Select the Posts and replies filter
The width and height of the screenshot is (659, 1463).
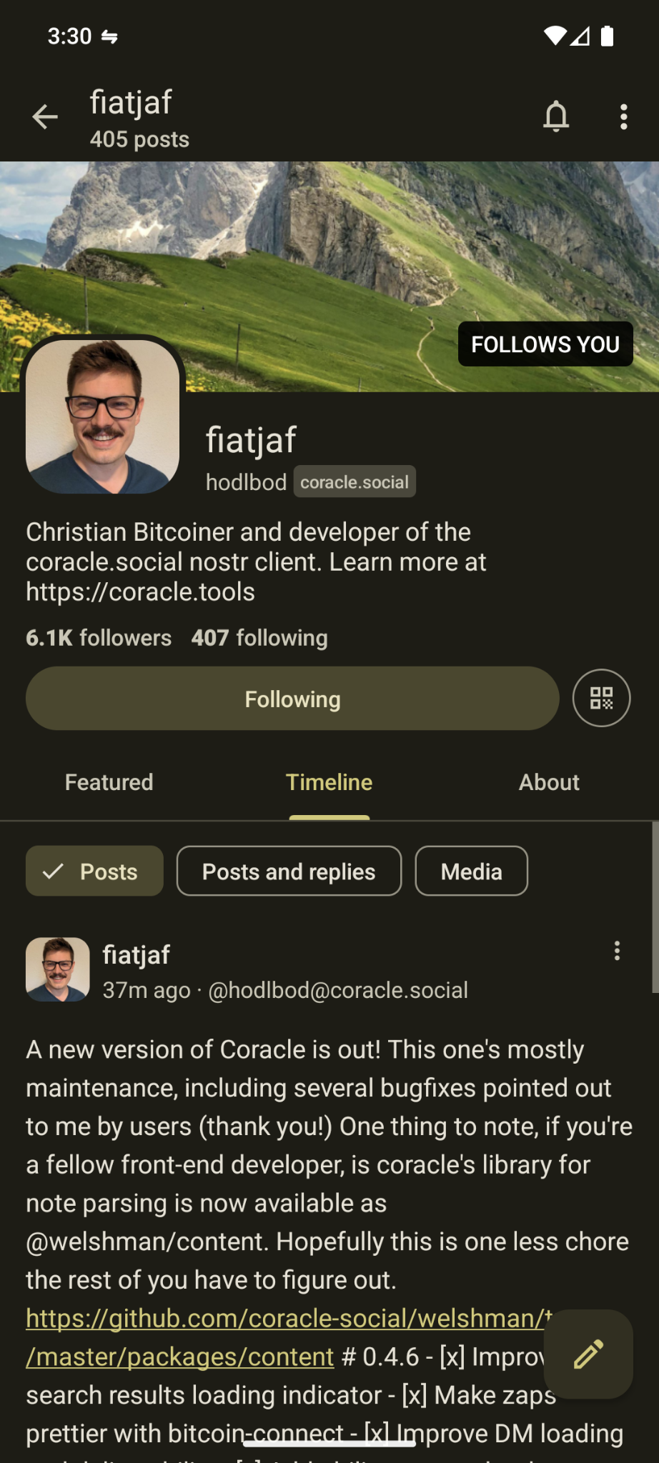(x=289, y=872)
